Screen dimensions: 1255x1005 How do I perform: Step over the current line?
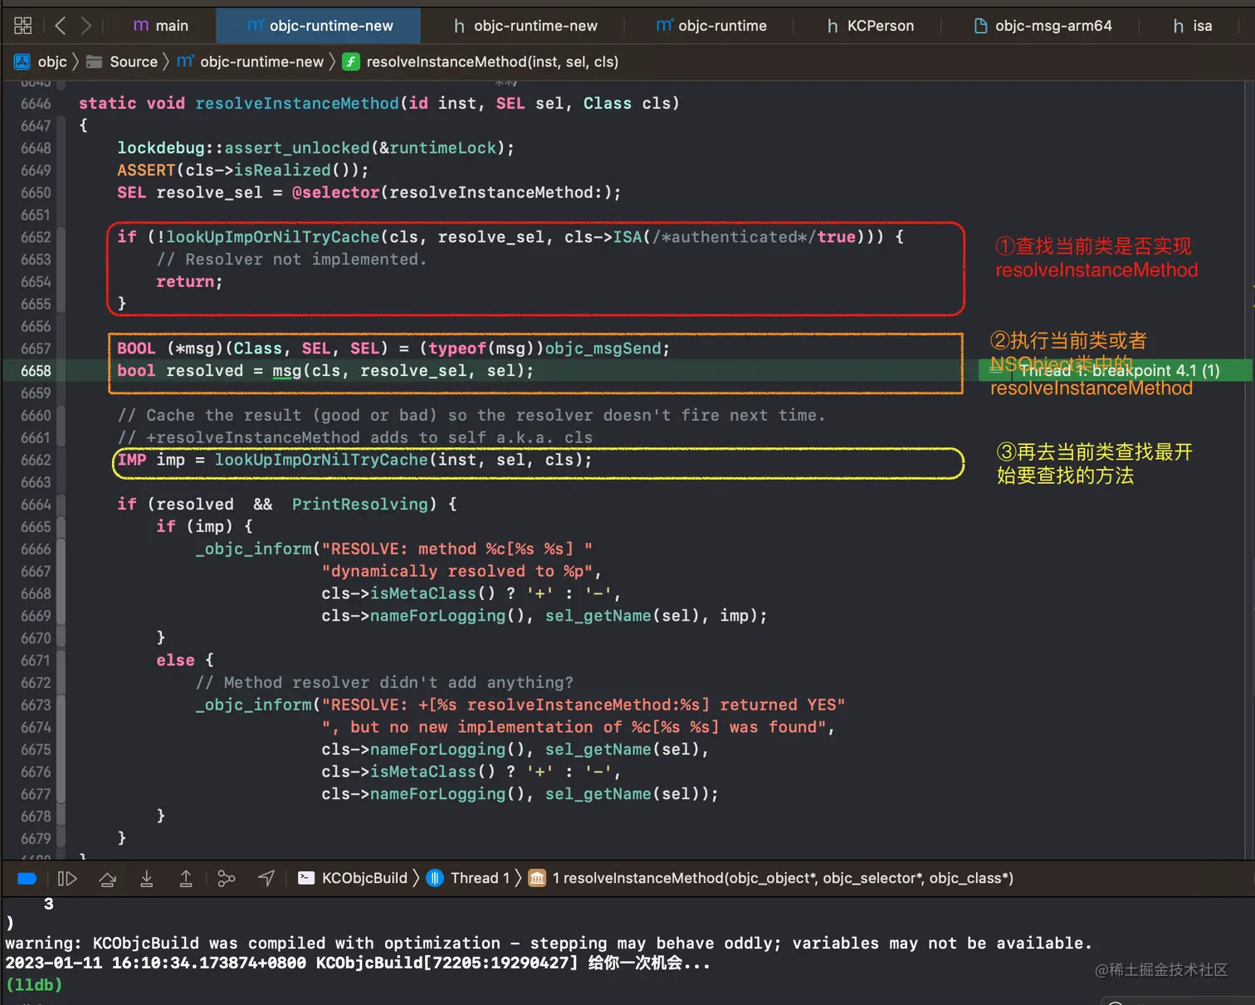pyautogui.click(x=108, y=879)
